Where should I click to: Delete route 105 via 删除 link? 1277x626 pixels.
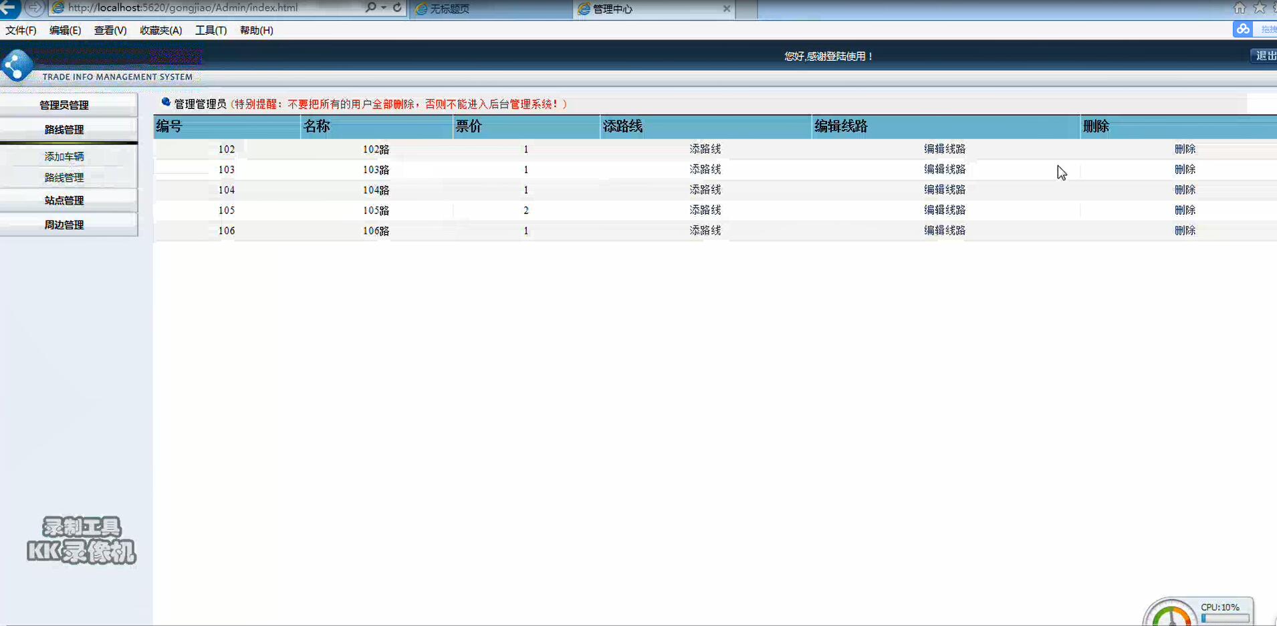click(1185, 210)
